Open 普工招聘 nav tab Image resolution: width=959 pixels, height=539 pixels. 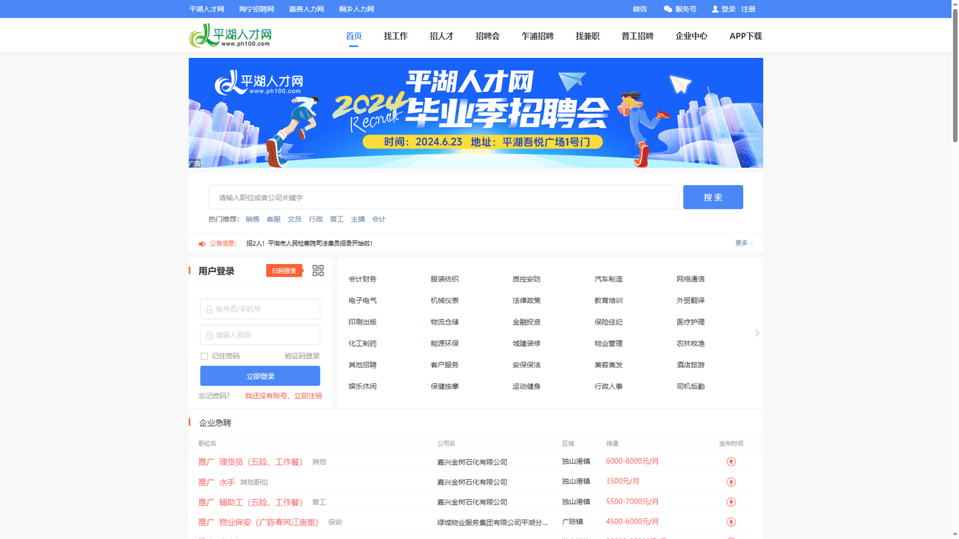(637, 36)
